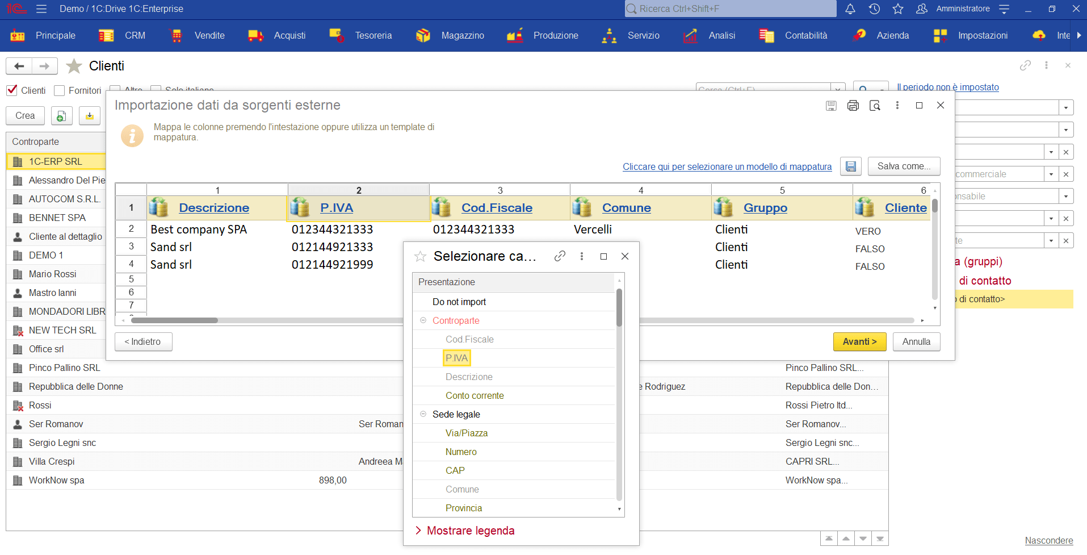Open the Magazzino menu
Viewport: 1087px width, 555px height.
tap(450, 35)
